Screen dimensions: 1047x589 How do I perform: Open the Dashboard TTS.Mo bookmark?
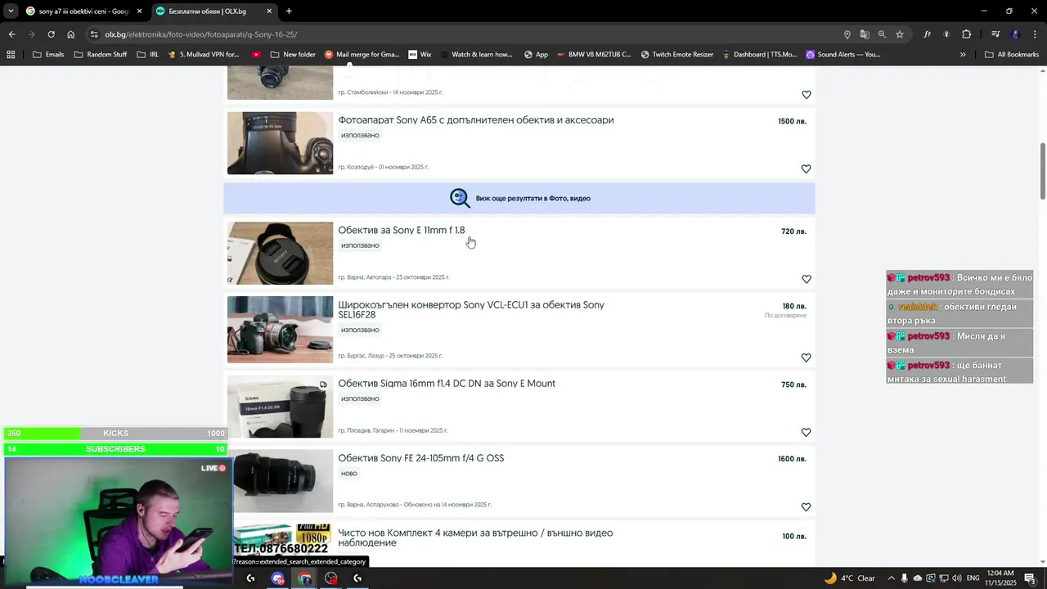click(759, 55)
